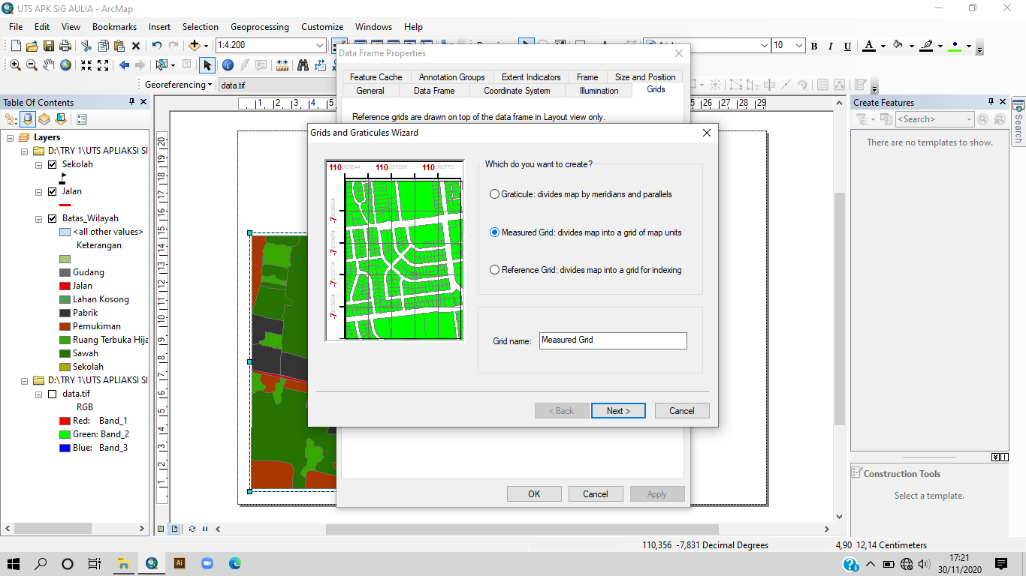Image resolution: width=1026 pixels, height=576 pixels.
Task: Click the Full Extent globe icon
Action: pyautogui.click(x=66, y=65)
